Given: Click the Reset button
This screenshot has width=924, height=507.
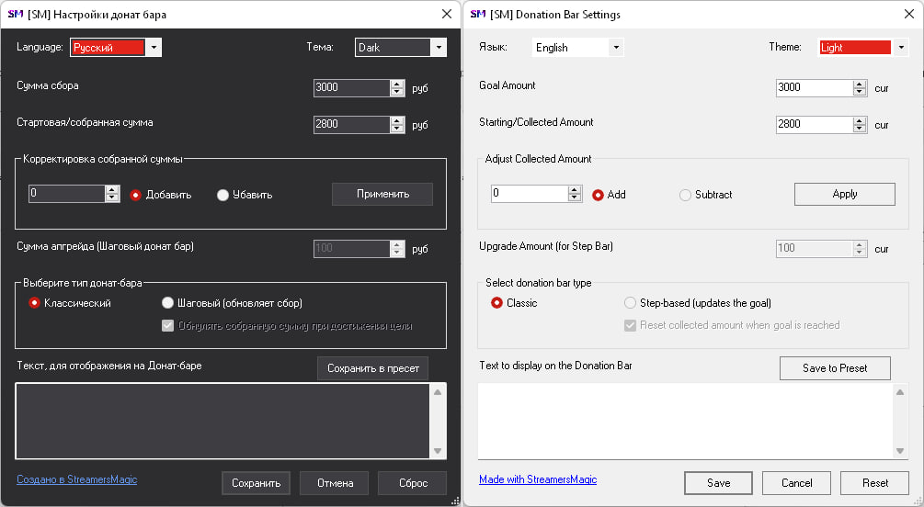Looking at the screenshot, I should 874,483.
